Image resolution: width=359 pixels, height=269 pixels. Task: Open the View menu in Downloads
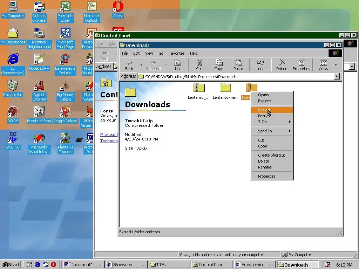(x=149, y=53)
